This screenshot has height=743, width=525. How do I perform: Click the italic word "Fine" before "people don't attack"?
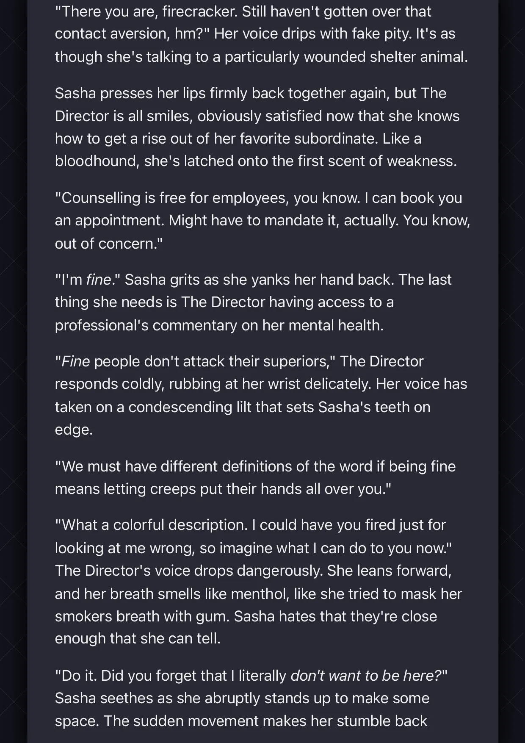click(x=76, y=361)
